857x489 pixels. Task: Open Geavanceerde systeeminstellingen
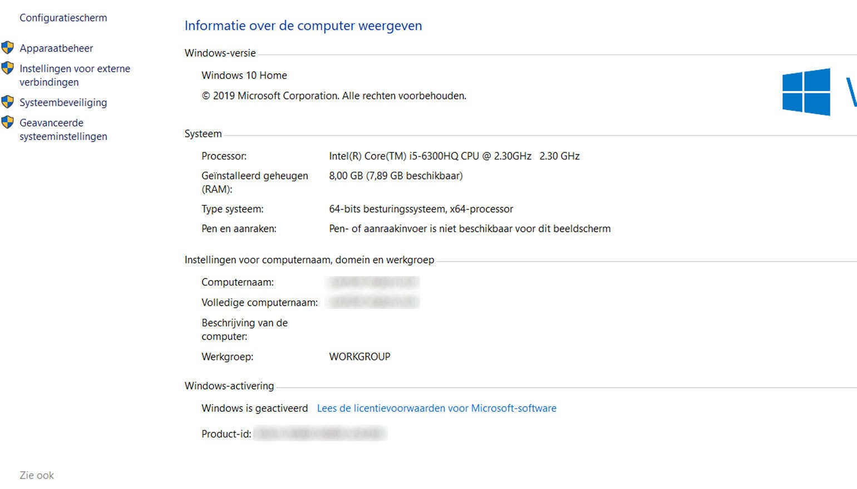point(63,129)
